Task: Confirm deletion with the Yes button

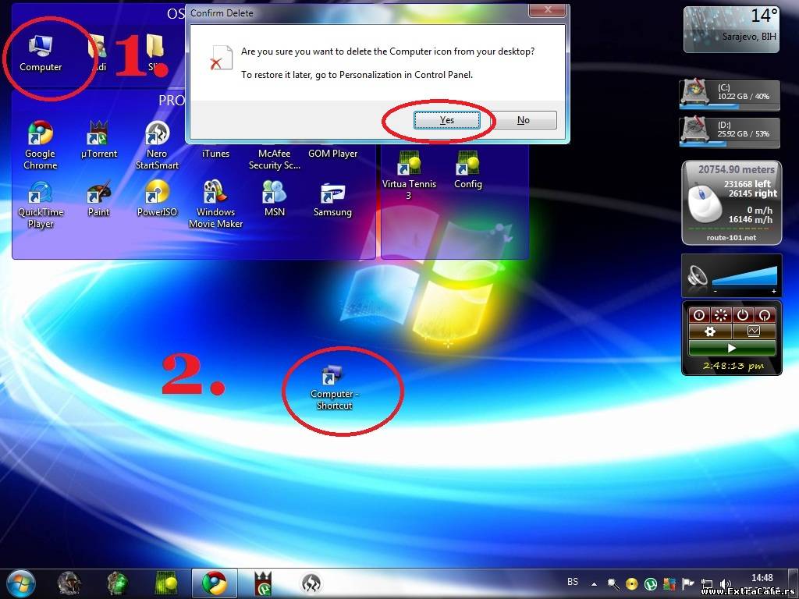Action: 446,120
